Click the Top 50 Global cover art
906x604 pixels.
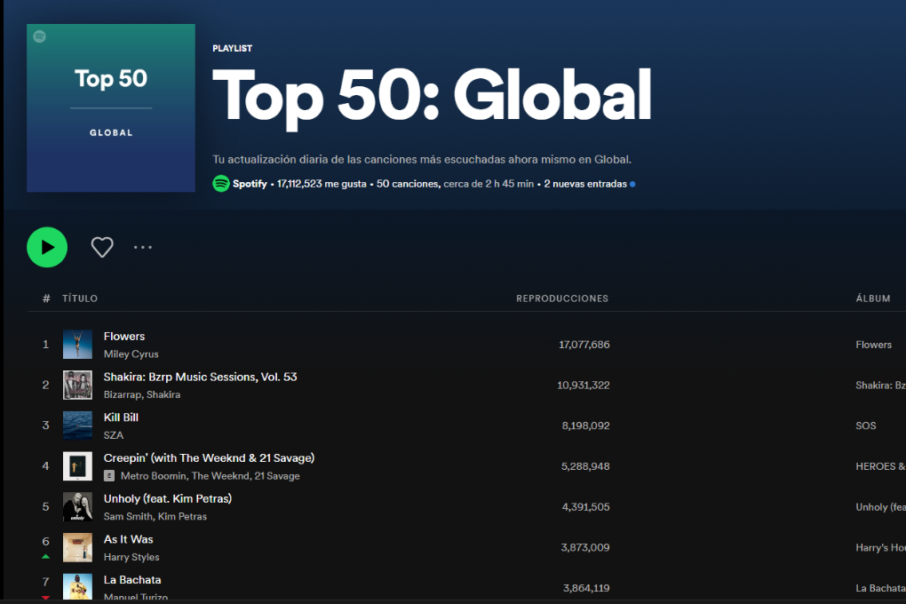point(111,108)
